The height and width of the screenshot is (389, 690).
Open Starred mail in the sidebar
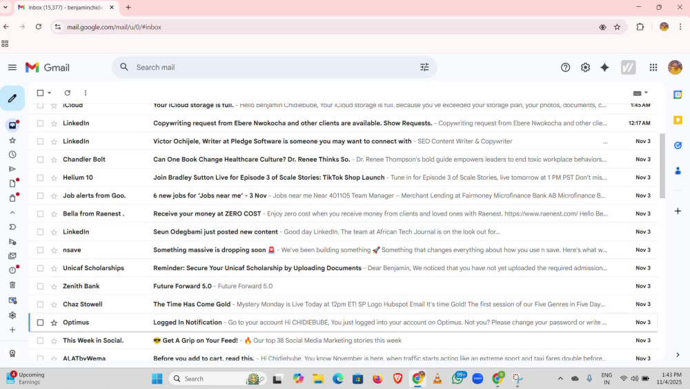12,140
